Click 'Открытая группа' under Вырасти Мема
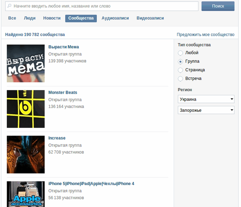 (x=65, y=54)
